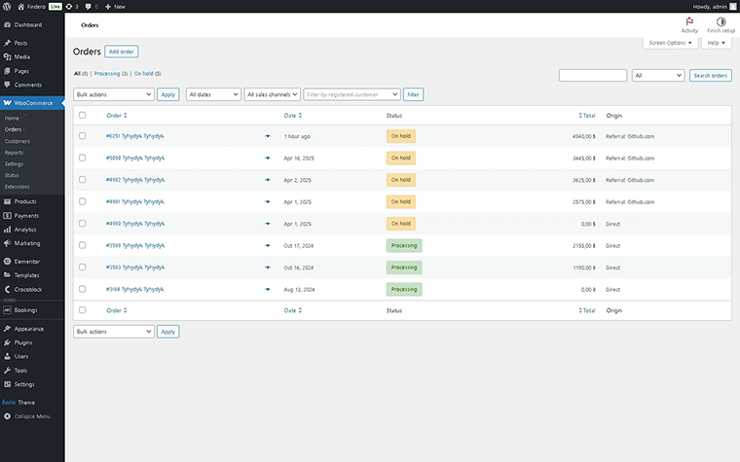Preview the order placed 1 hour ago
This screenshot has height=462, width=740.
268,136
